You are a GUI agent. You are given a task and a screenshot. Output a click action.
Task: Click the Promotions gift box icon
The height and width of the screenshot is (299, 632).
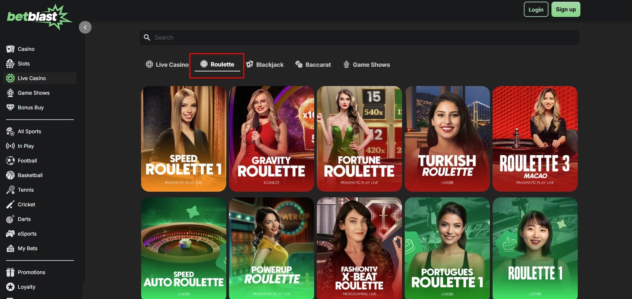[10, 272]
